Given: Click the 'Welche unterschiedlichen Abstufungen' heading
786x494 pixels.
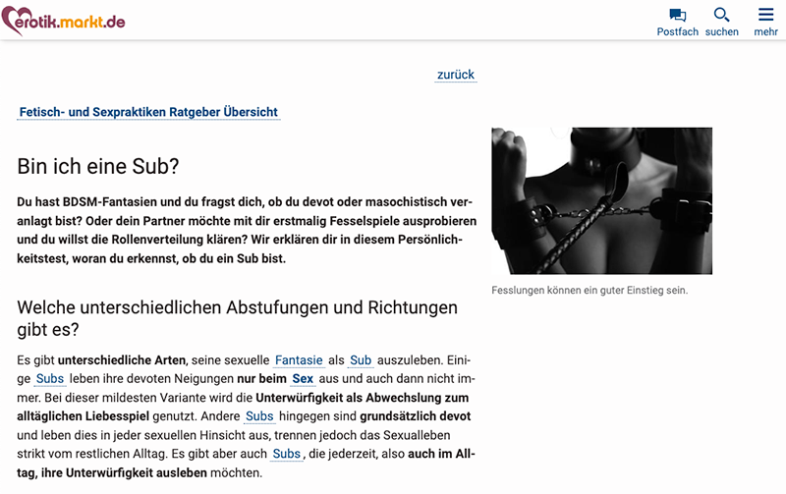Looking at the screenshot, I should (x=237, y=318).
